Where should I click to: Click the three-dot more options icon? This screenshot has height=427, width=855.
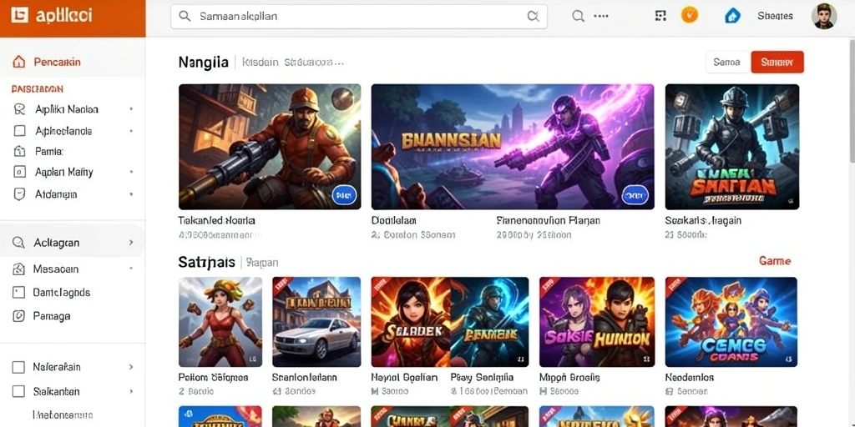click(x=601, y=17)
